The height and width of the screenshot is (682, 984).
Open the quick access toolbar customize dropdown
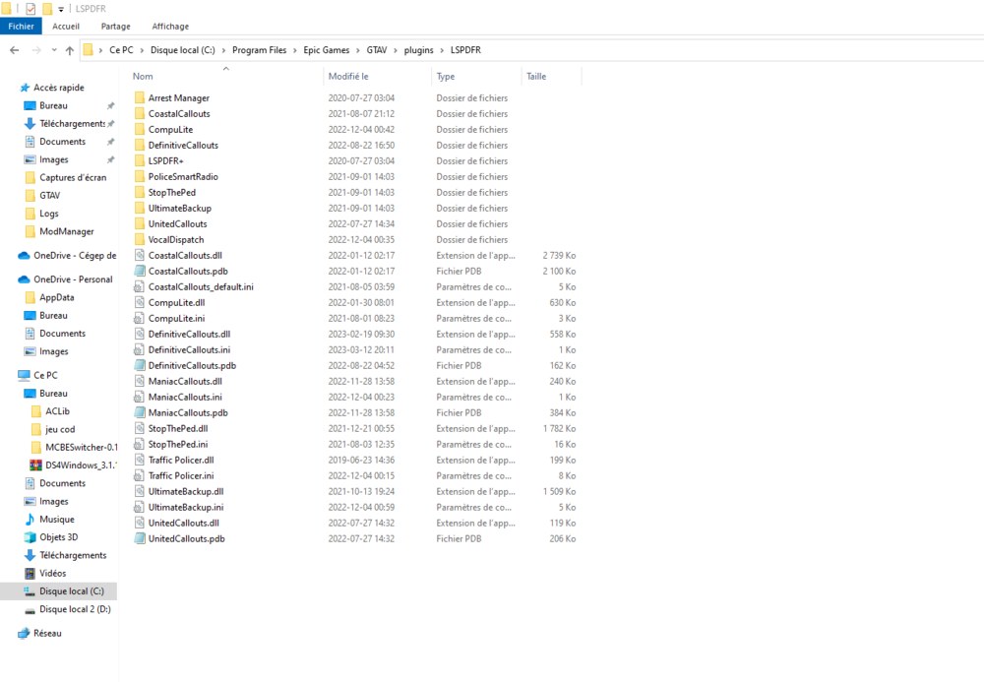coord(59,8)
